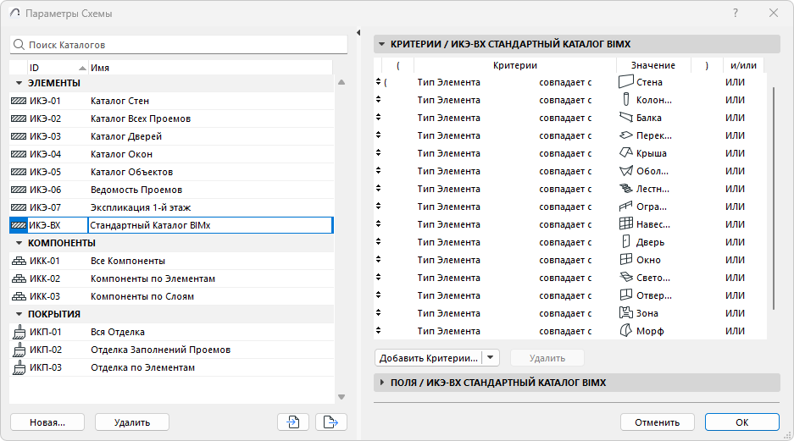Click the Зона zone type icon
The height and width of the screenshot is (441, 794).
(x=626, y=313)
